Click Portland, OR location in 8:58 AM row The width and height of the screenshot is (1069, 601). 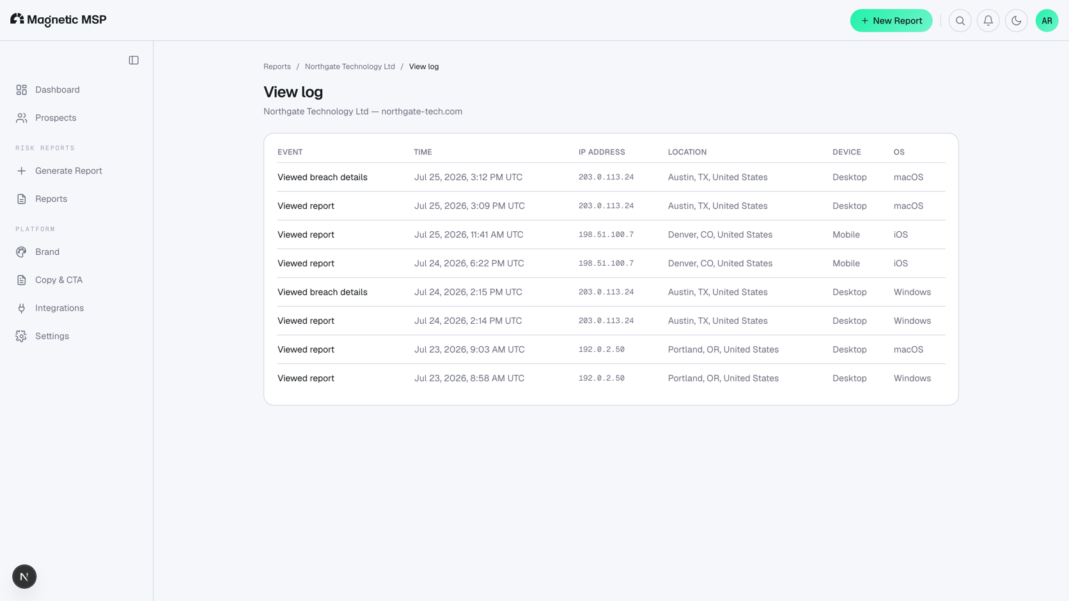point(723,379)
